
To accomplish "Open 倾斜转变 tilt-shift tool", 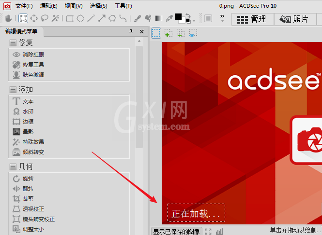I will (x=29, y=152).
